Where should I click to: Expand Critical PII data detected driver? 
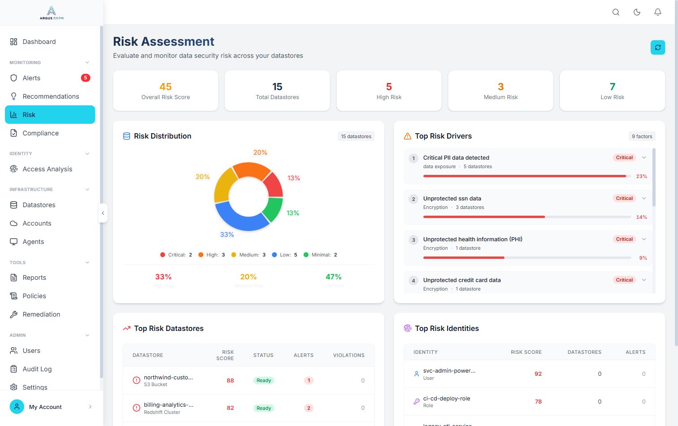[644, 157]
